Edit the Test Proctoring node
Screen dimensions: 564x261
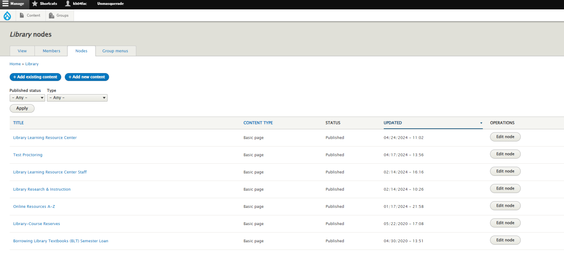(x=505, y=154)
